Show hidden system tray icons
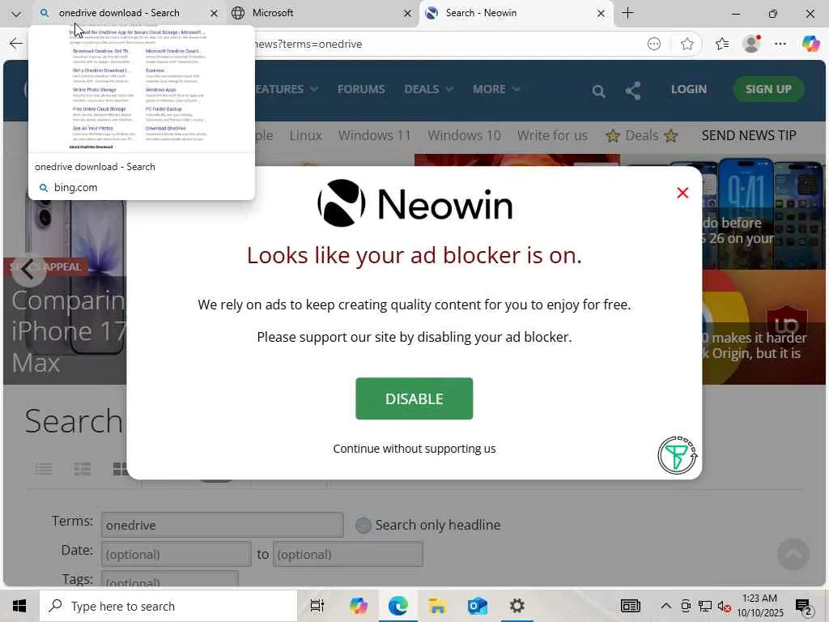This screenshot has width=829, height=622. pos(666,606)
